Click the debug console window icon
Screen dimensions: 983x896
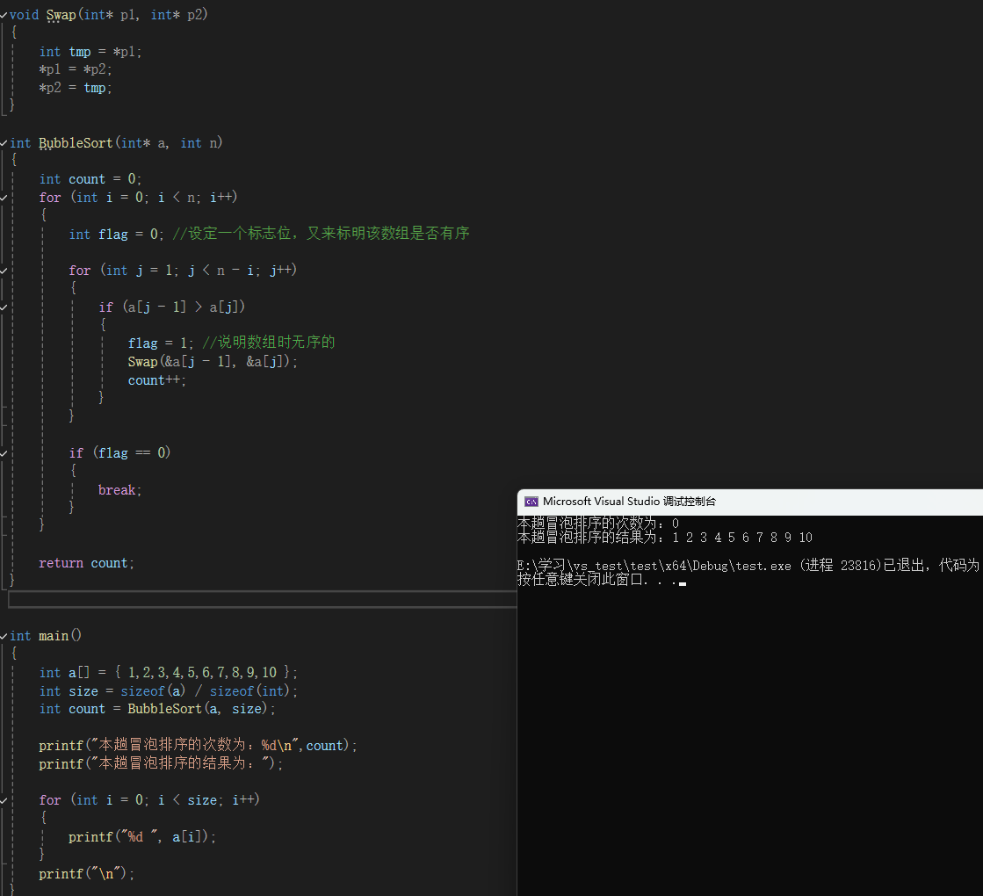coord(531,502)
